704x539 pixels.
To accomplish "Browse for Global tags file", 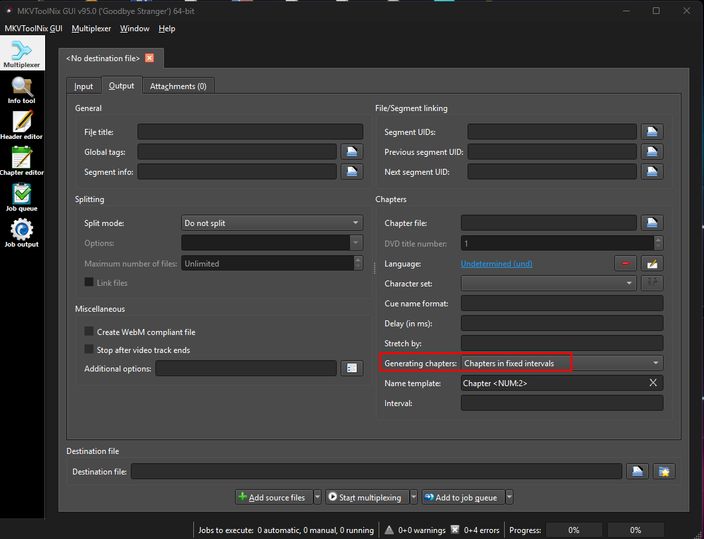I will (x=352, y=152).
